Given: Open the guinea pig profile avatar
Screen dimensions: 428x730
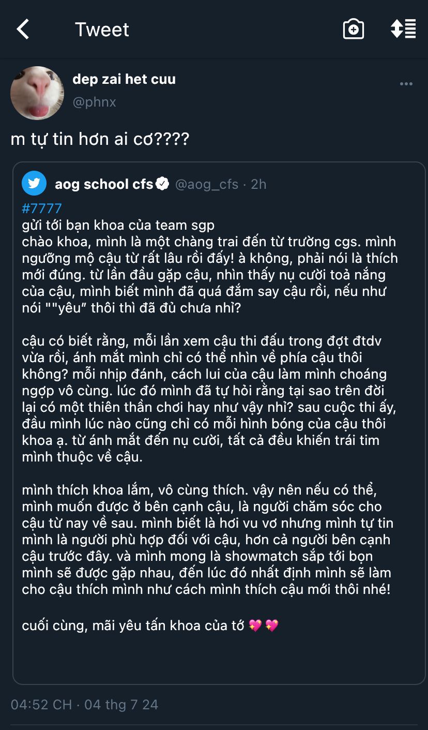Looking at the screenshot, I should click(x=37, y=93).
